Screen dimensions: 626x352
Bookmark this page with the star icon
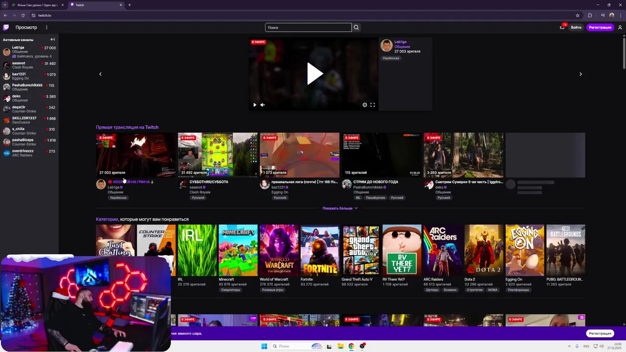[x=578, y=15]
